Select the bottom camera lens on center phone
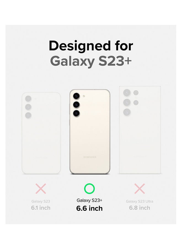 [76, 113]
